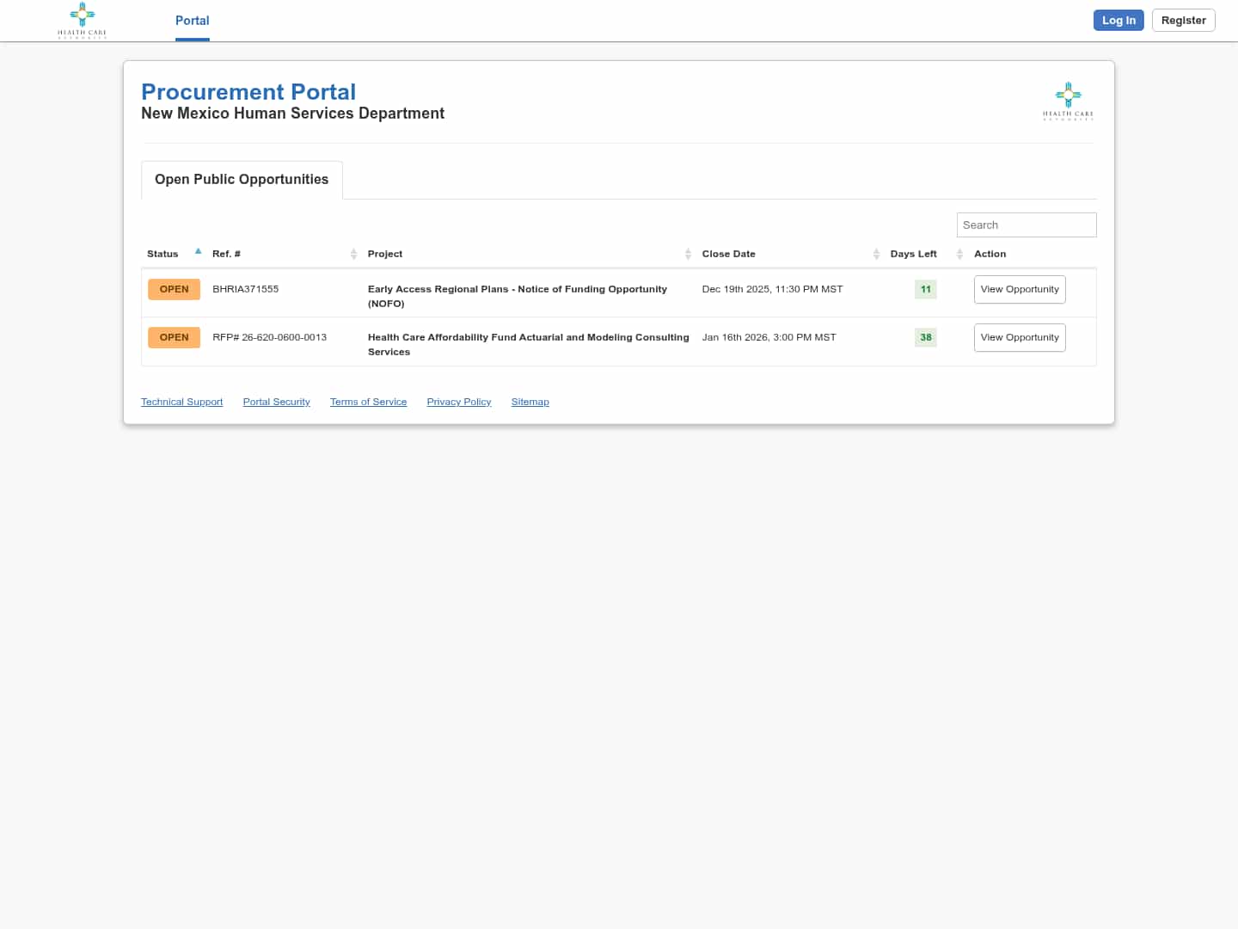The height and width of the screenshot is (929, 1238).
Task: Click the Health Care Authority logo in navbar
Action: (x=82, y=21)
